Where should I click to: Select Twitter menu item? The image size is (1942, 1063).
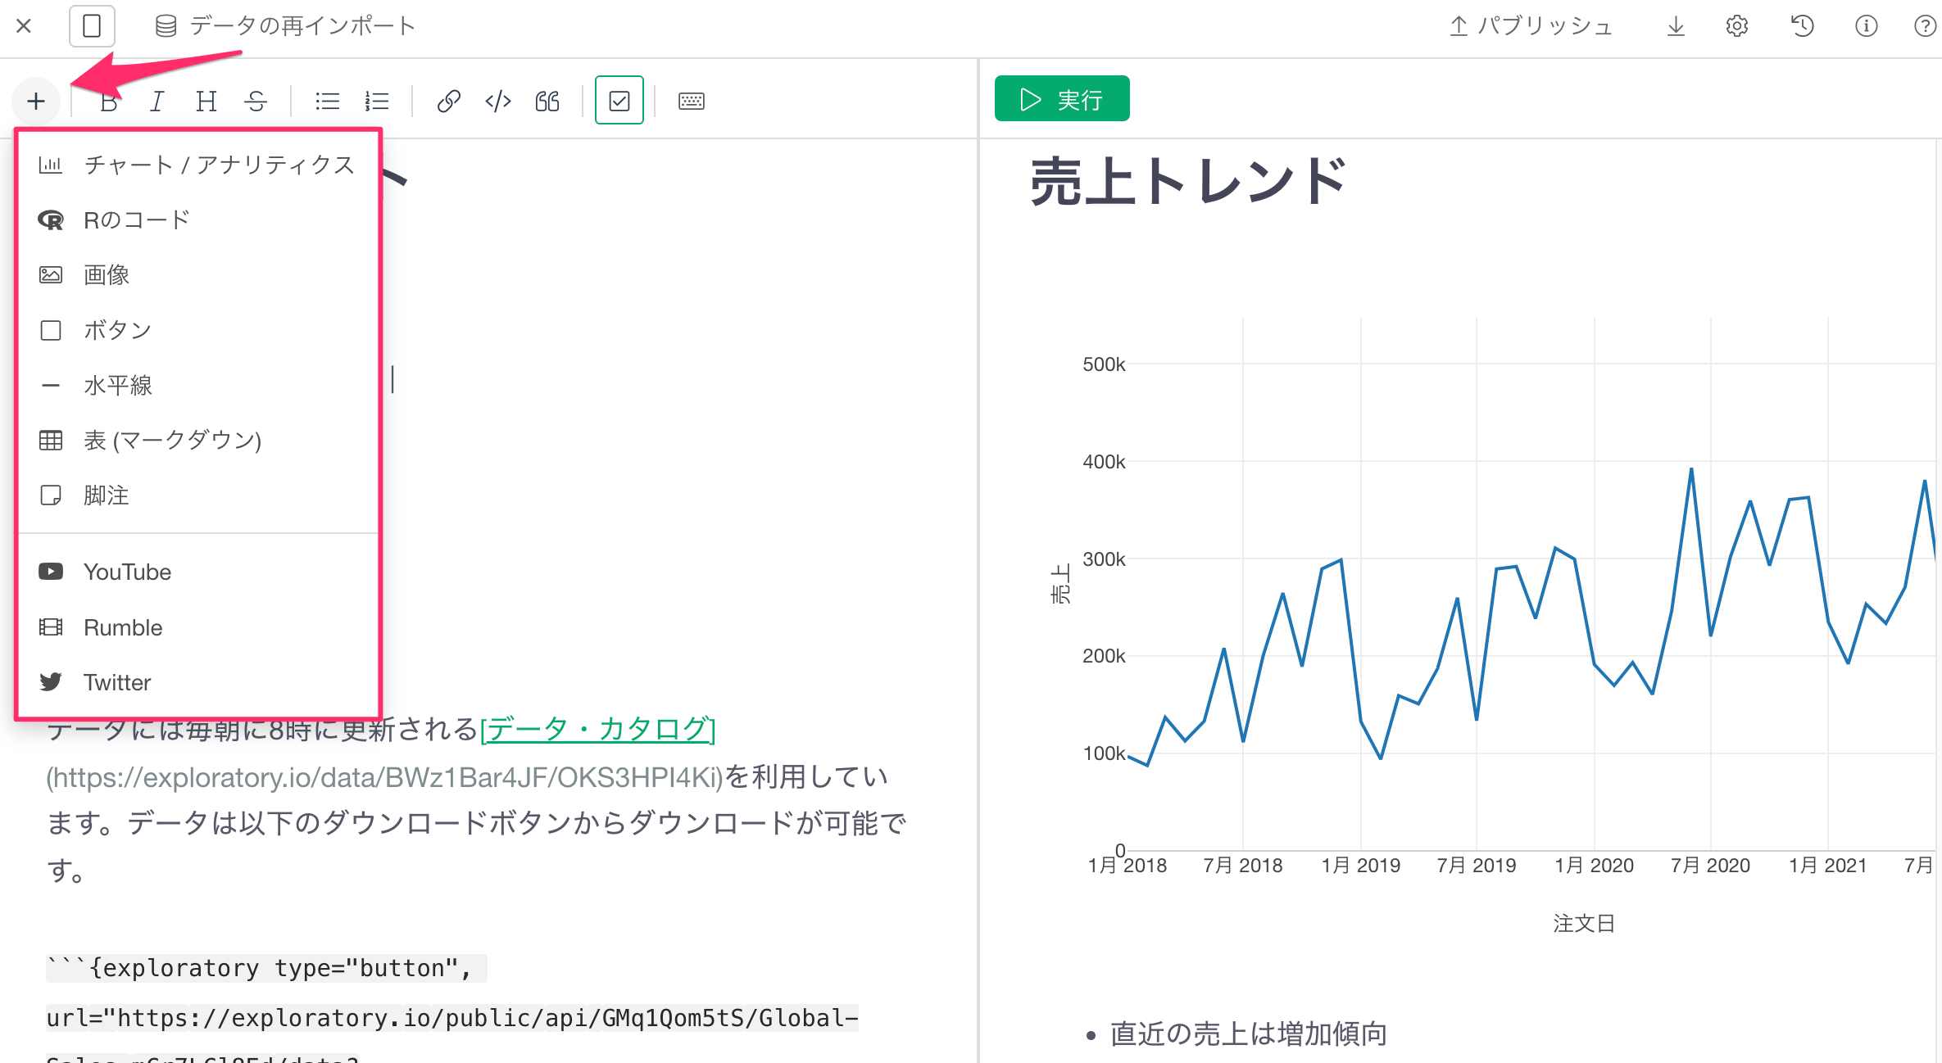pos(197,682)
